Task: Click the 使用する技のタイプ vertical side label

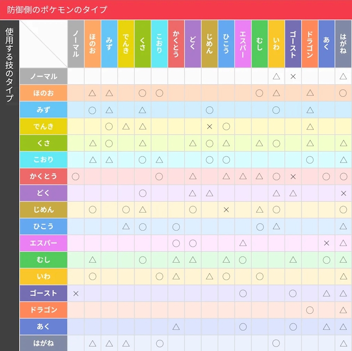Action: pyautogui.click(x=9, y=65)
